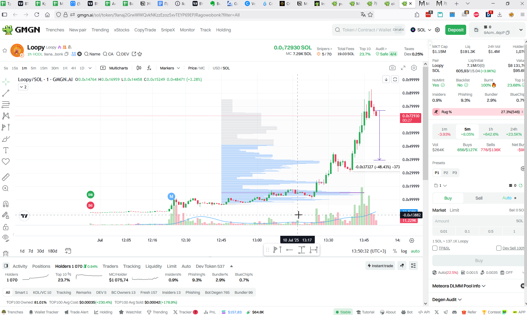The image size is (527, 315).
Task: Expand Meteora DLMM Pool info
Action: click(459, 286)
